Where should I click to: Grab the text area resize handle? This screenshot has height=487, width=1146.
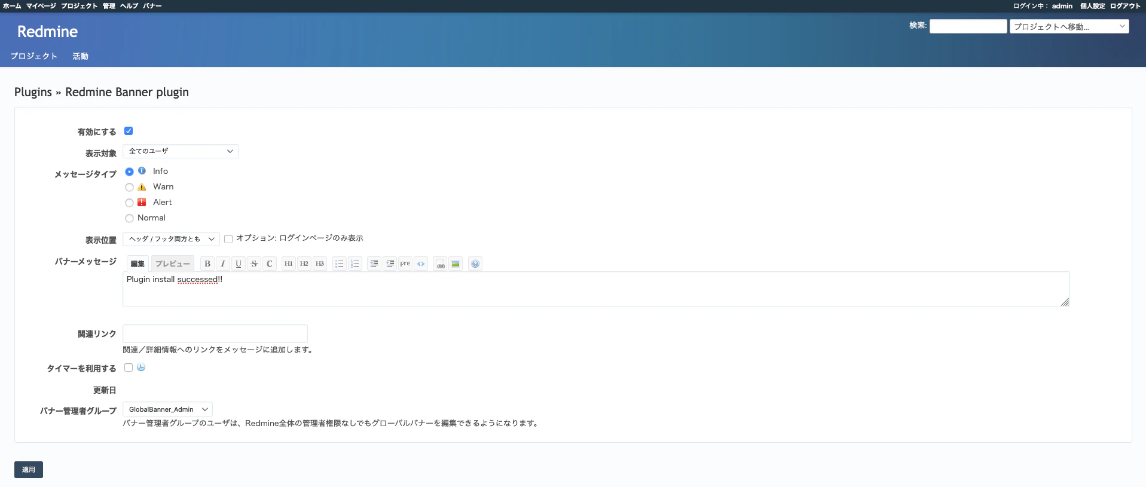(1065, 302)
